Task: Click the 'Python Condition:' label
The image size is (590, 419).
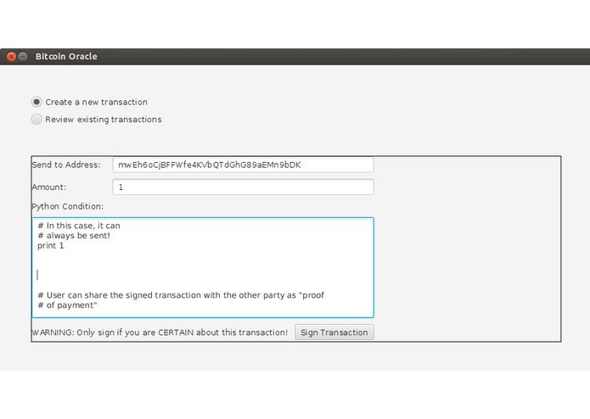Action: [x=68, y=207]
